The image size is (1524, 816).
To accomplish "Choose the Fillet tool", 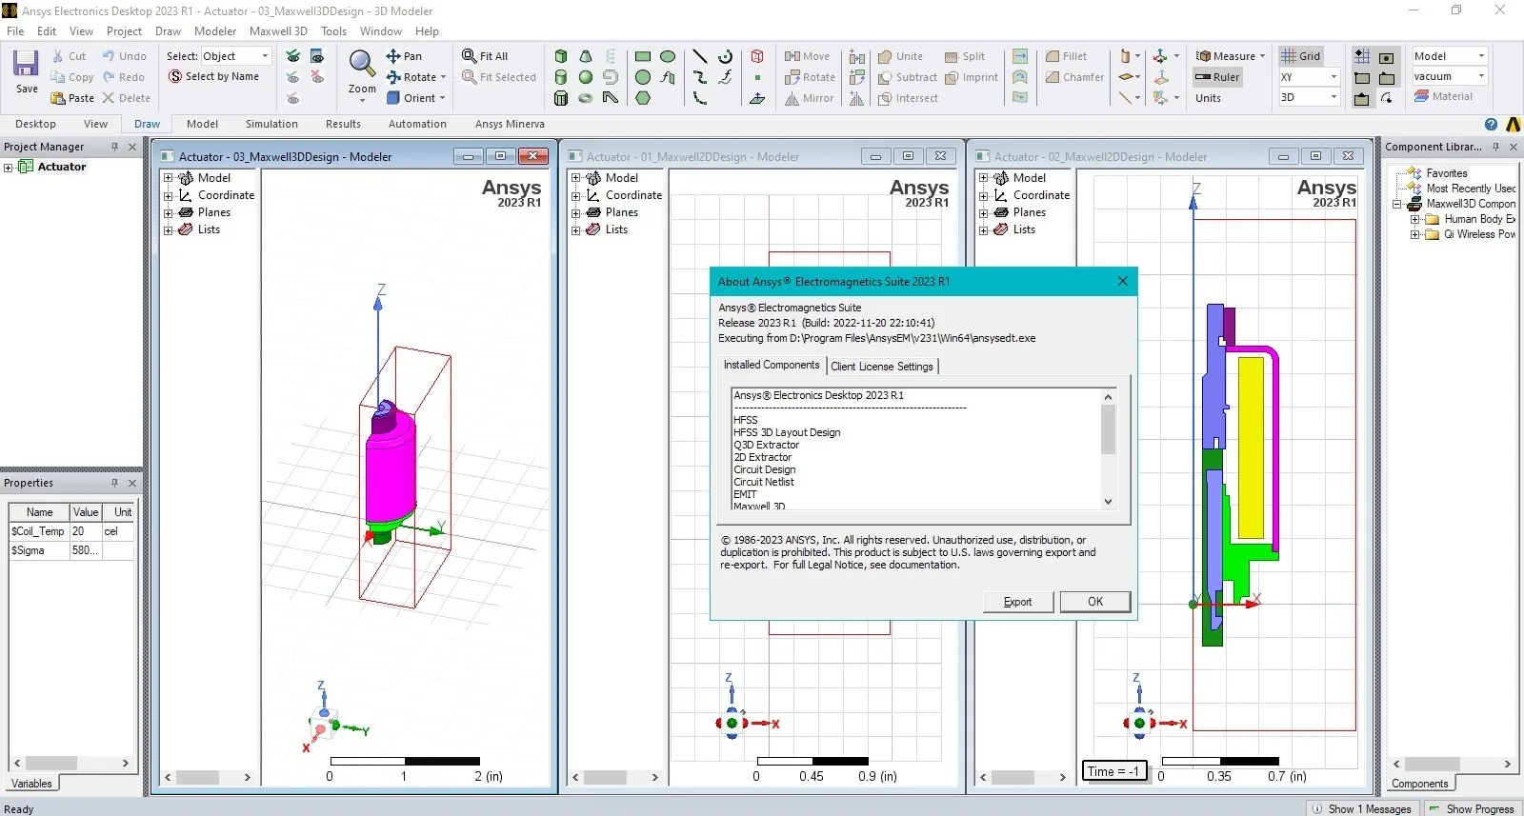I will (1053, 56).
